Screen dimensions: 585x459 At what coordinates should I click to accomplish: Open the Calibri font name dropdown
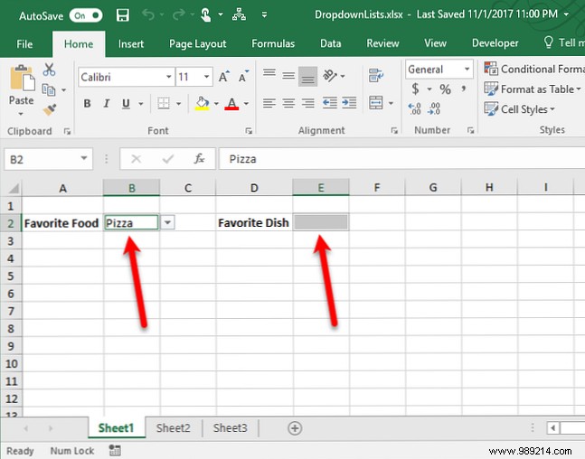point(169,77)
